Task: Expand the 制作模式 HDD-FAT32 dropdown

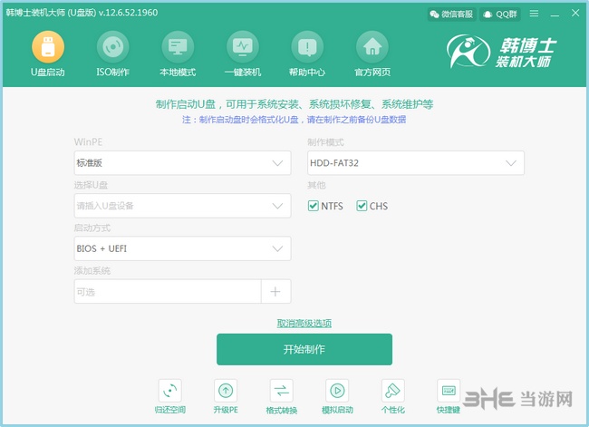Action: (x=416, y=163)
